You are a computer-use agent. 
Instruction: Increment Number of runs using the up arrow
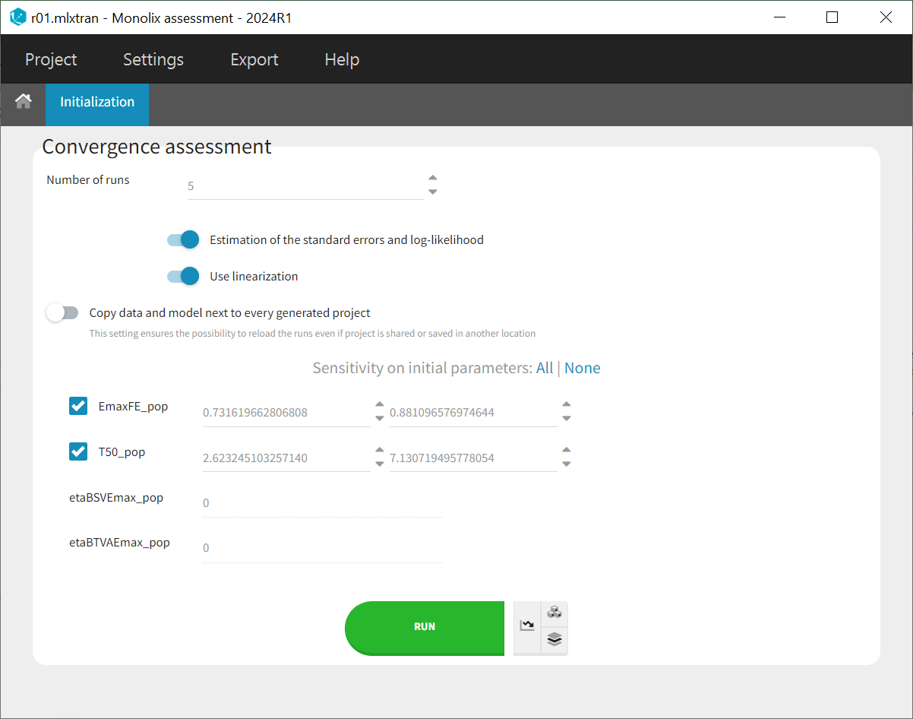click(432, 177)
